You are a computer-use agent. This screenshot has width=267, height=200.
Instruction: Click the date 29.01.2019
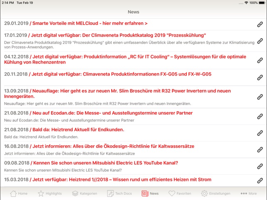coord(16,23)
